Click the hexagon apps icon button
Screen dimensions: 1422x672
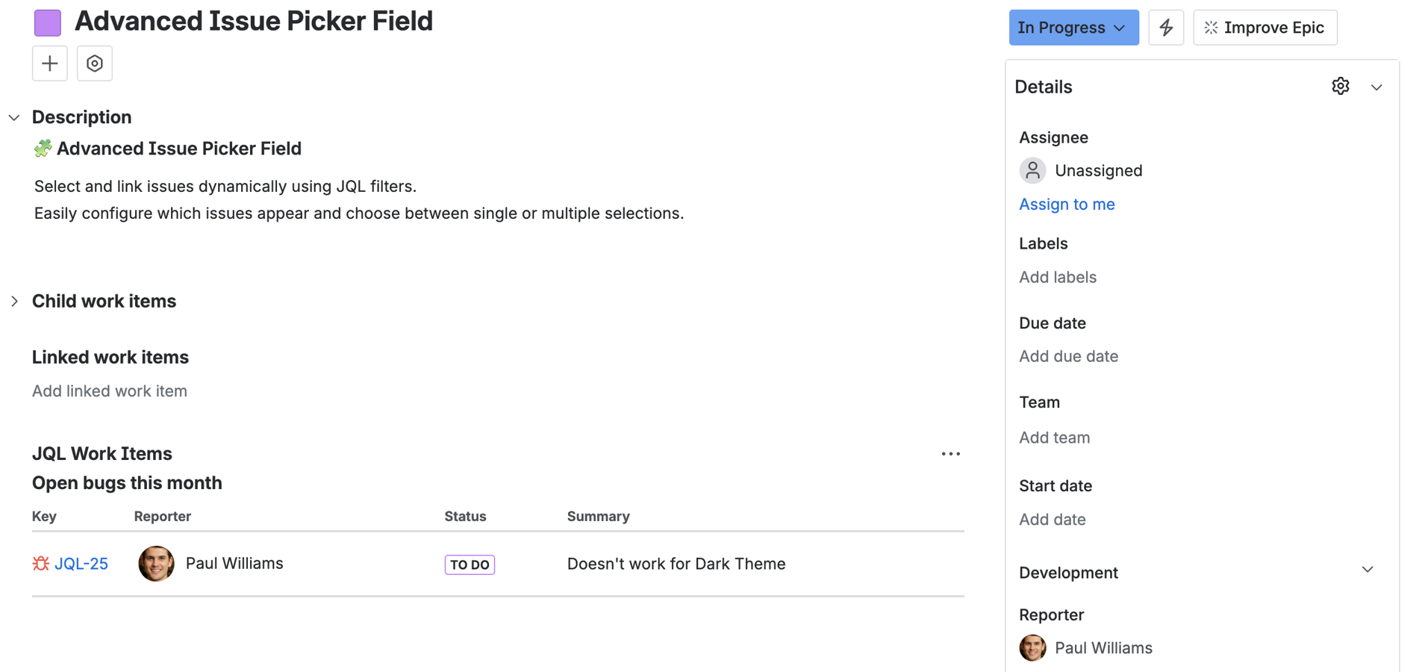[95, 63]
